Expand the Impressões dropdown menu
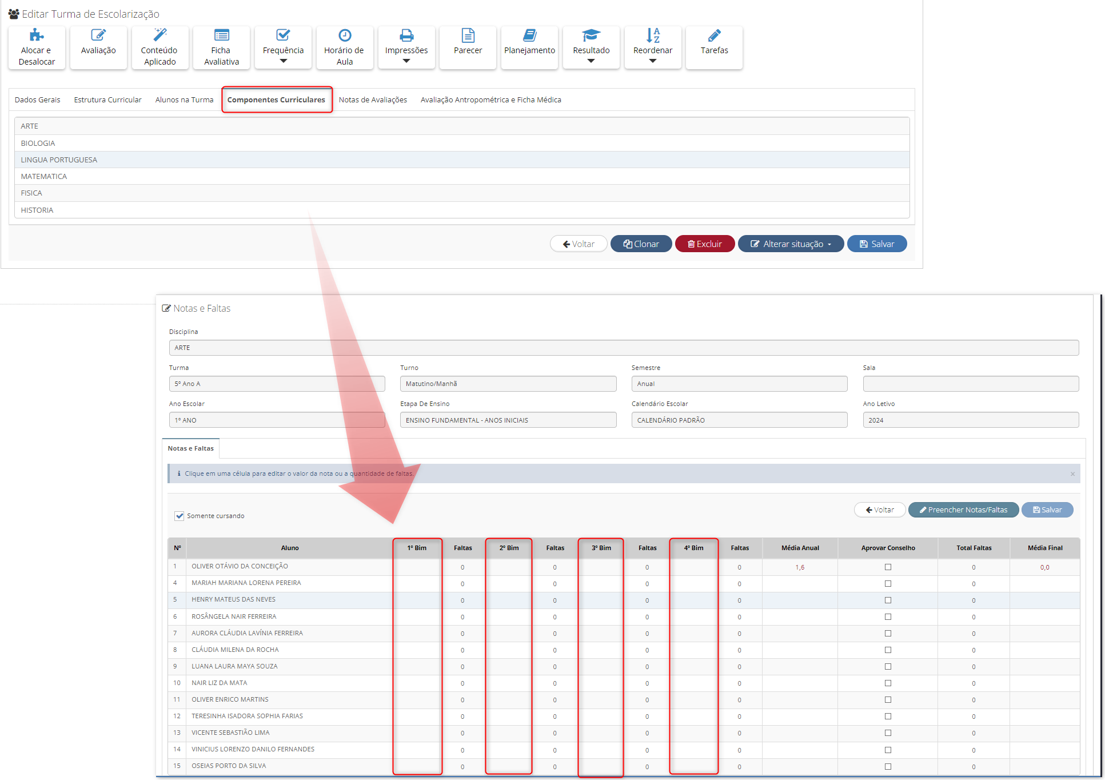This screenshot has width=1105, height=780. [406, 61]
